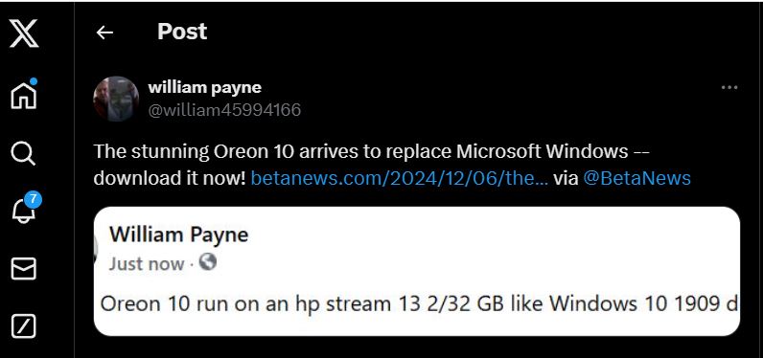Open the Search explore icon
The height and width of the screenshot is (358, 763).
pos(23,153)
